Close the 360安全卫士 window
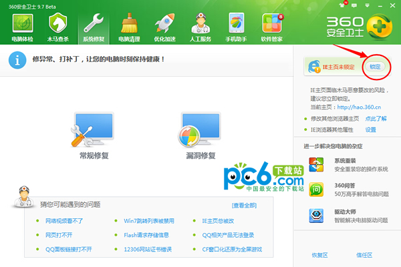 [x=392, y=5]
